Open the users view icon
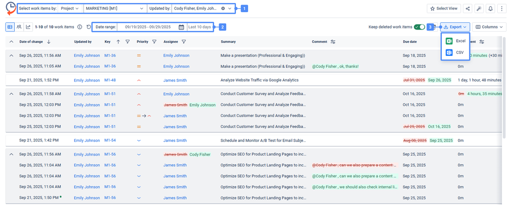 point(19,27)
